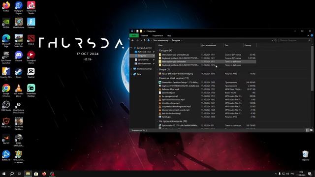Screen dimensions: 315x177
Task: Open the Firefox desktop shortcut
Action: (x=6, y=6)
